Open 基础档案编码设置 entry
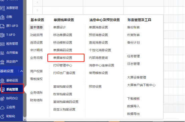This screenshot has height=122, width=185. [x=66, y=102]
